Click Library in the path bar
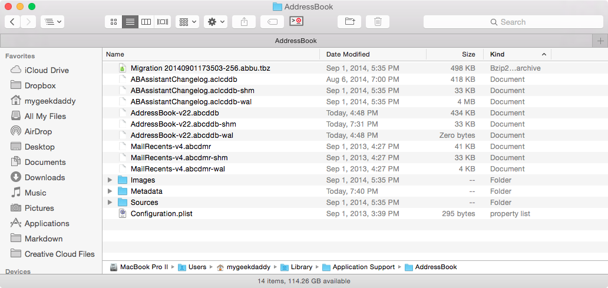 pos(296,267)
